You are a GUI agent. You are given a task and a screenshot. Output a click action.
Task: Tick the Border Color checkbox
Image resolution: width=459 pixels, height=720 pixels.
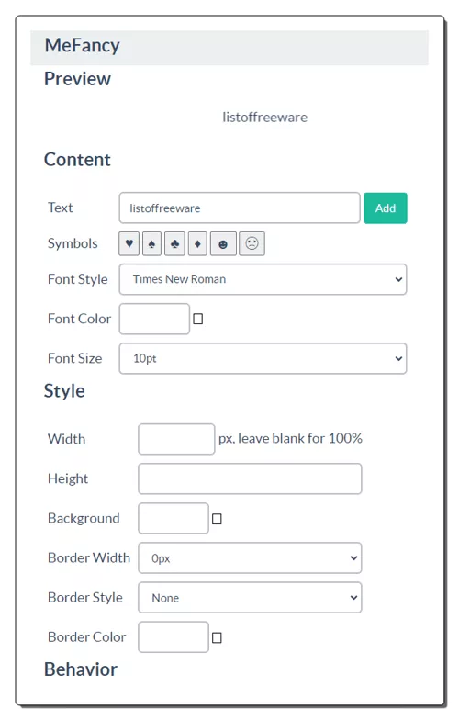[217, 637]
